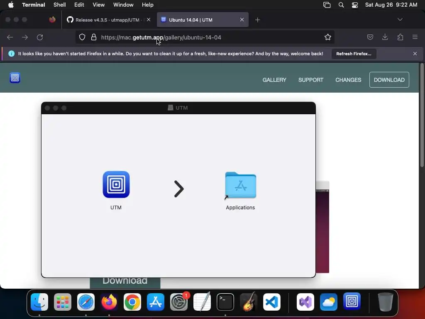Open Spotlight search in the menu bar
Screen dimensions: 425x319
(341, 5)
